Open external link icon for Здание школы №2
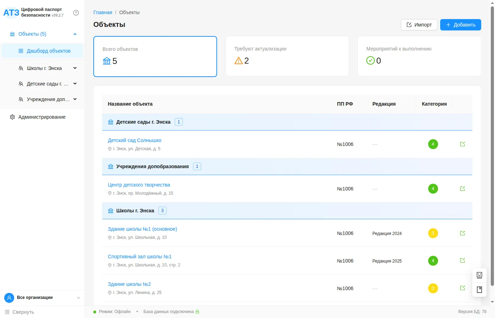 pos(462,288)
